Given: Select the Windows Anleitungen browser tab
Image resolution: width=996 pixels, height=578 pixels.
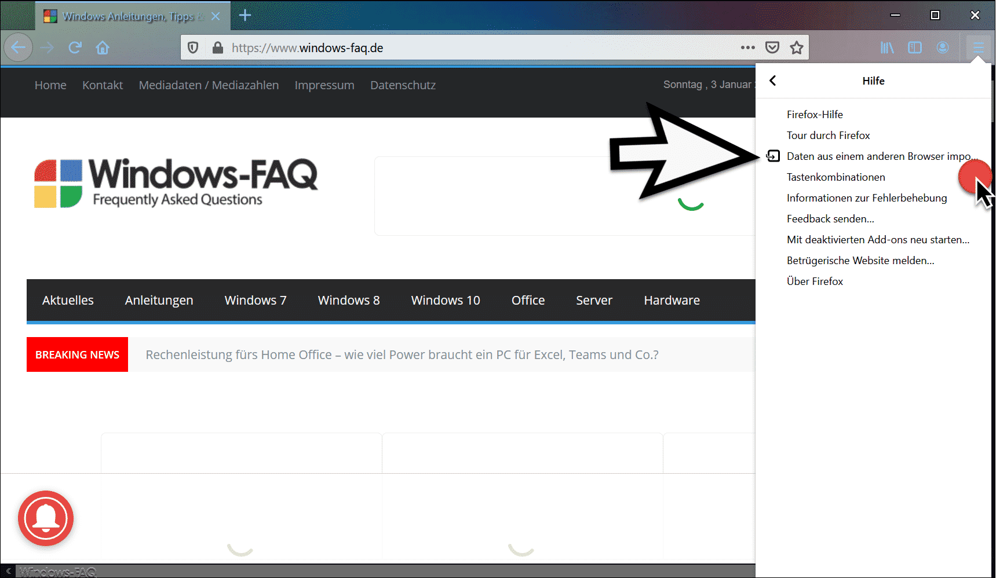Looking at the screenshot, I should click(133, 16).
